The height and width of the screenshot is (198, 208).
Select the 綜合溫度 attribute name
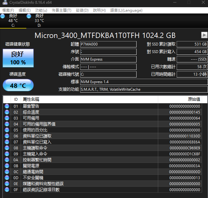(31, 112)
